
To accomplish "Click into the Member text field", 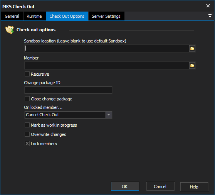I will coord(107,66).
